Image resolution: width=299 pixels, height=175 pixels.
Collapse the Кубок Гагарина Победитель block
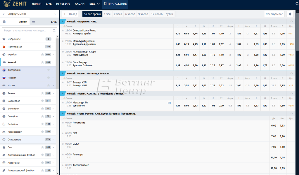(x=291, y=113)
